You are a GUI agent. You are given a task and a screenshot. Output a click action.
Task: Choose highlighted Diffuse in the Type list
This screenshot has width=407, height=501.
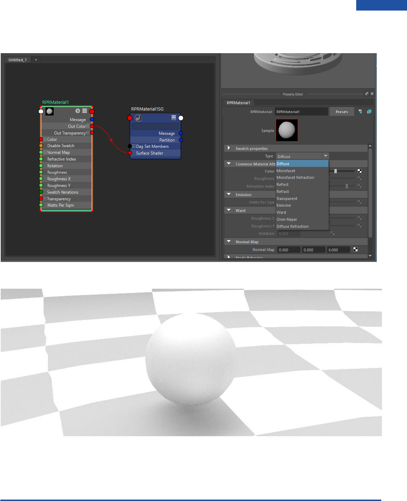(302, 164)
